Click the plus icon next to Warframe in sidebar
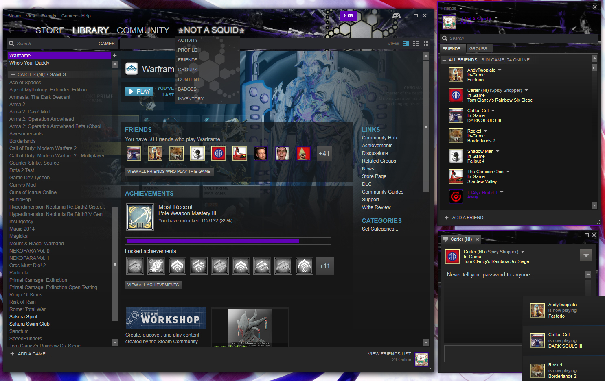Screen dimensions: 605x381 (115, 55)
